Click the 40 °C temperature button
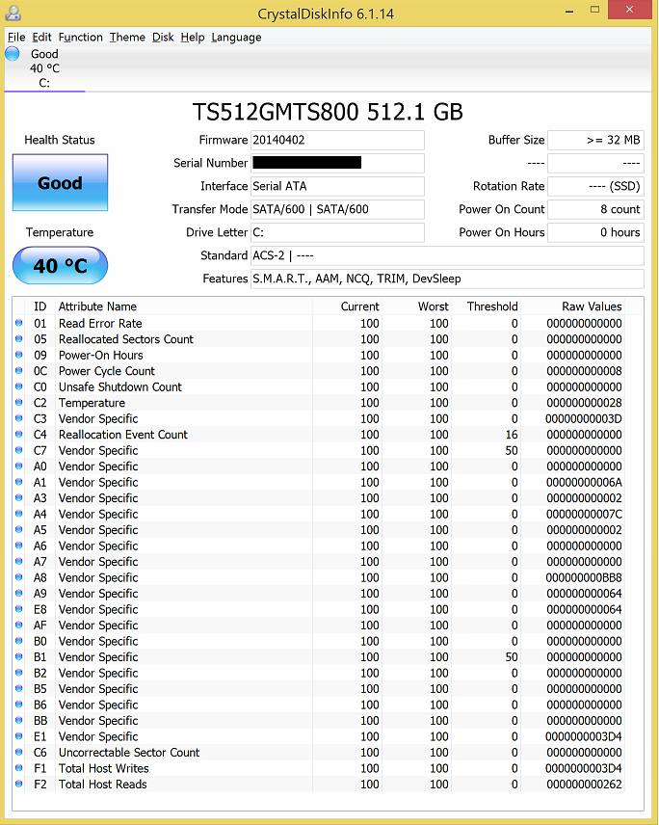 pos(60,266)
